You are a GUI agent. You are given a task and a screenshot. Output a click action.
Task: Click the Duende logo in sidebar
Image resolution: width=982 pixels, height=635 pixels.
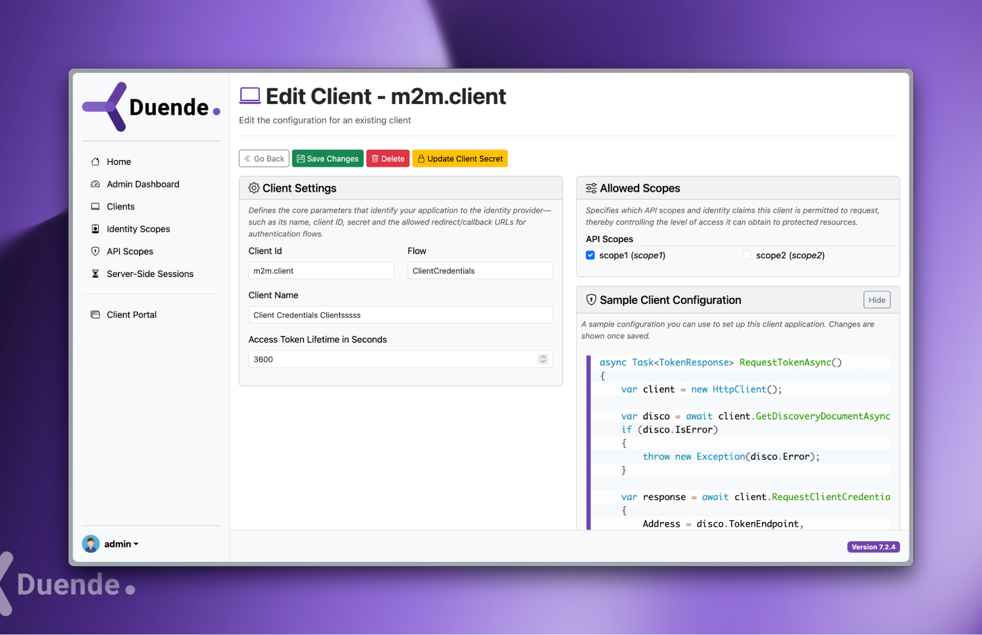tap(151, 107)
